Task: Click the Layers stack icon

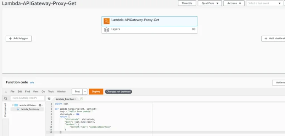Action: (107, 30)
